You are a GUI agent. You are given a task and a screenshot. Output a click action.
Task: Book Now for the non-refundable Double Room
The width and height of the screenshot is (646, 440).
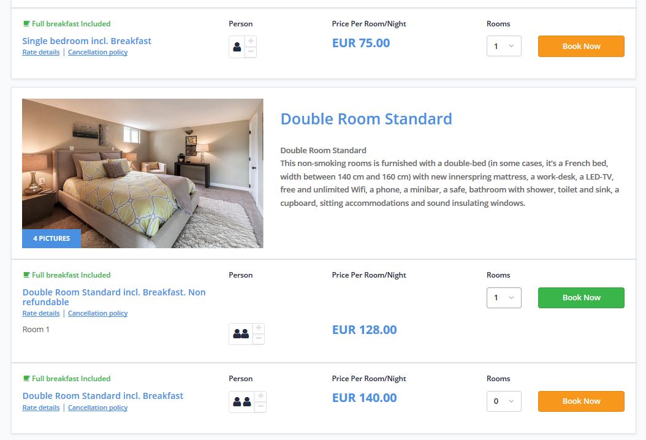580,297
